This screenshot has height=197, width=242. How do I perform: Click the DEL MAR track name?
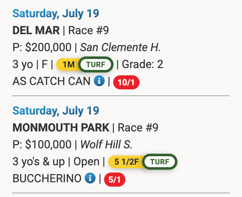36,30
